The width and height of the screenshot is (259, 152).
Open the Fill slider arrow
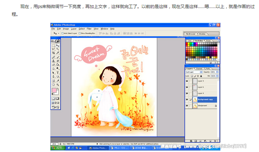pos(217,76)
